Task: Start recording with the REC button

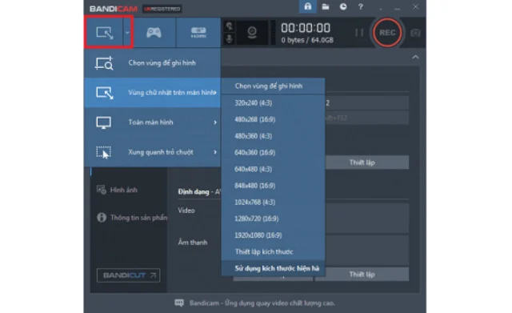Action: (x=387, y=33)
